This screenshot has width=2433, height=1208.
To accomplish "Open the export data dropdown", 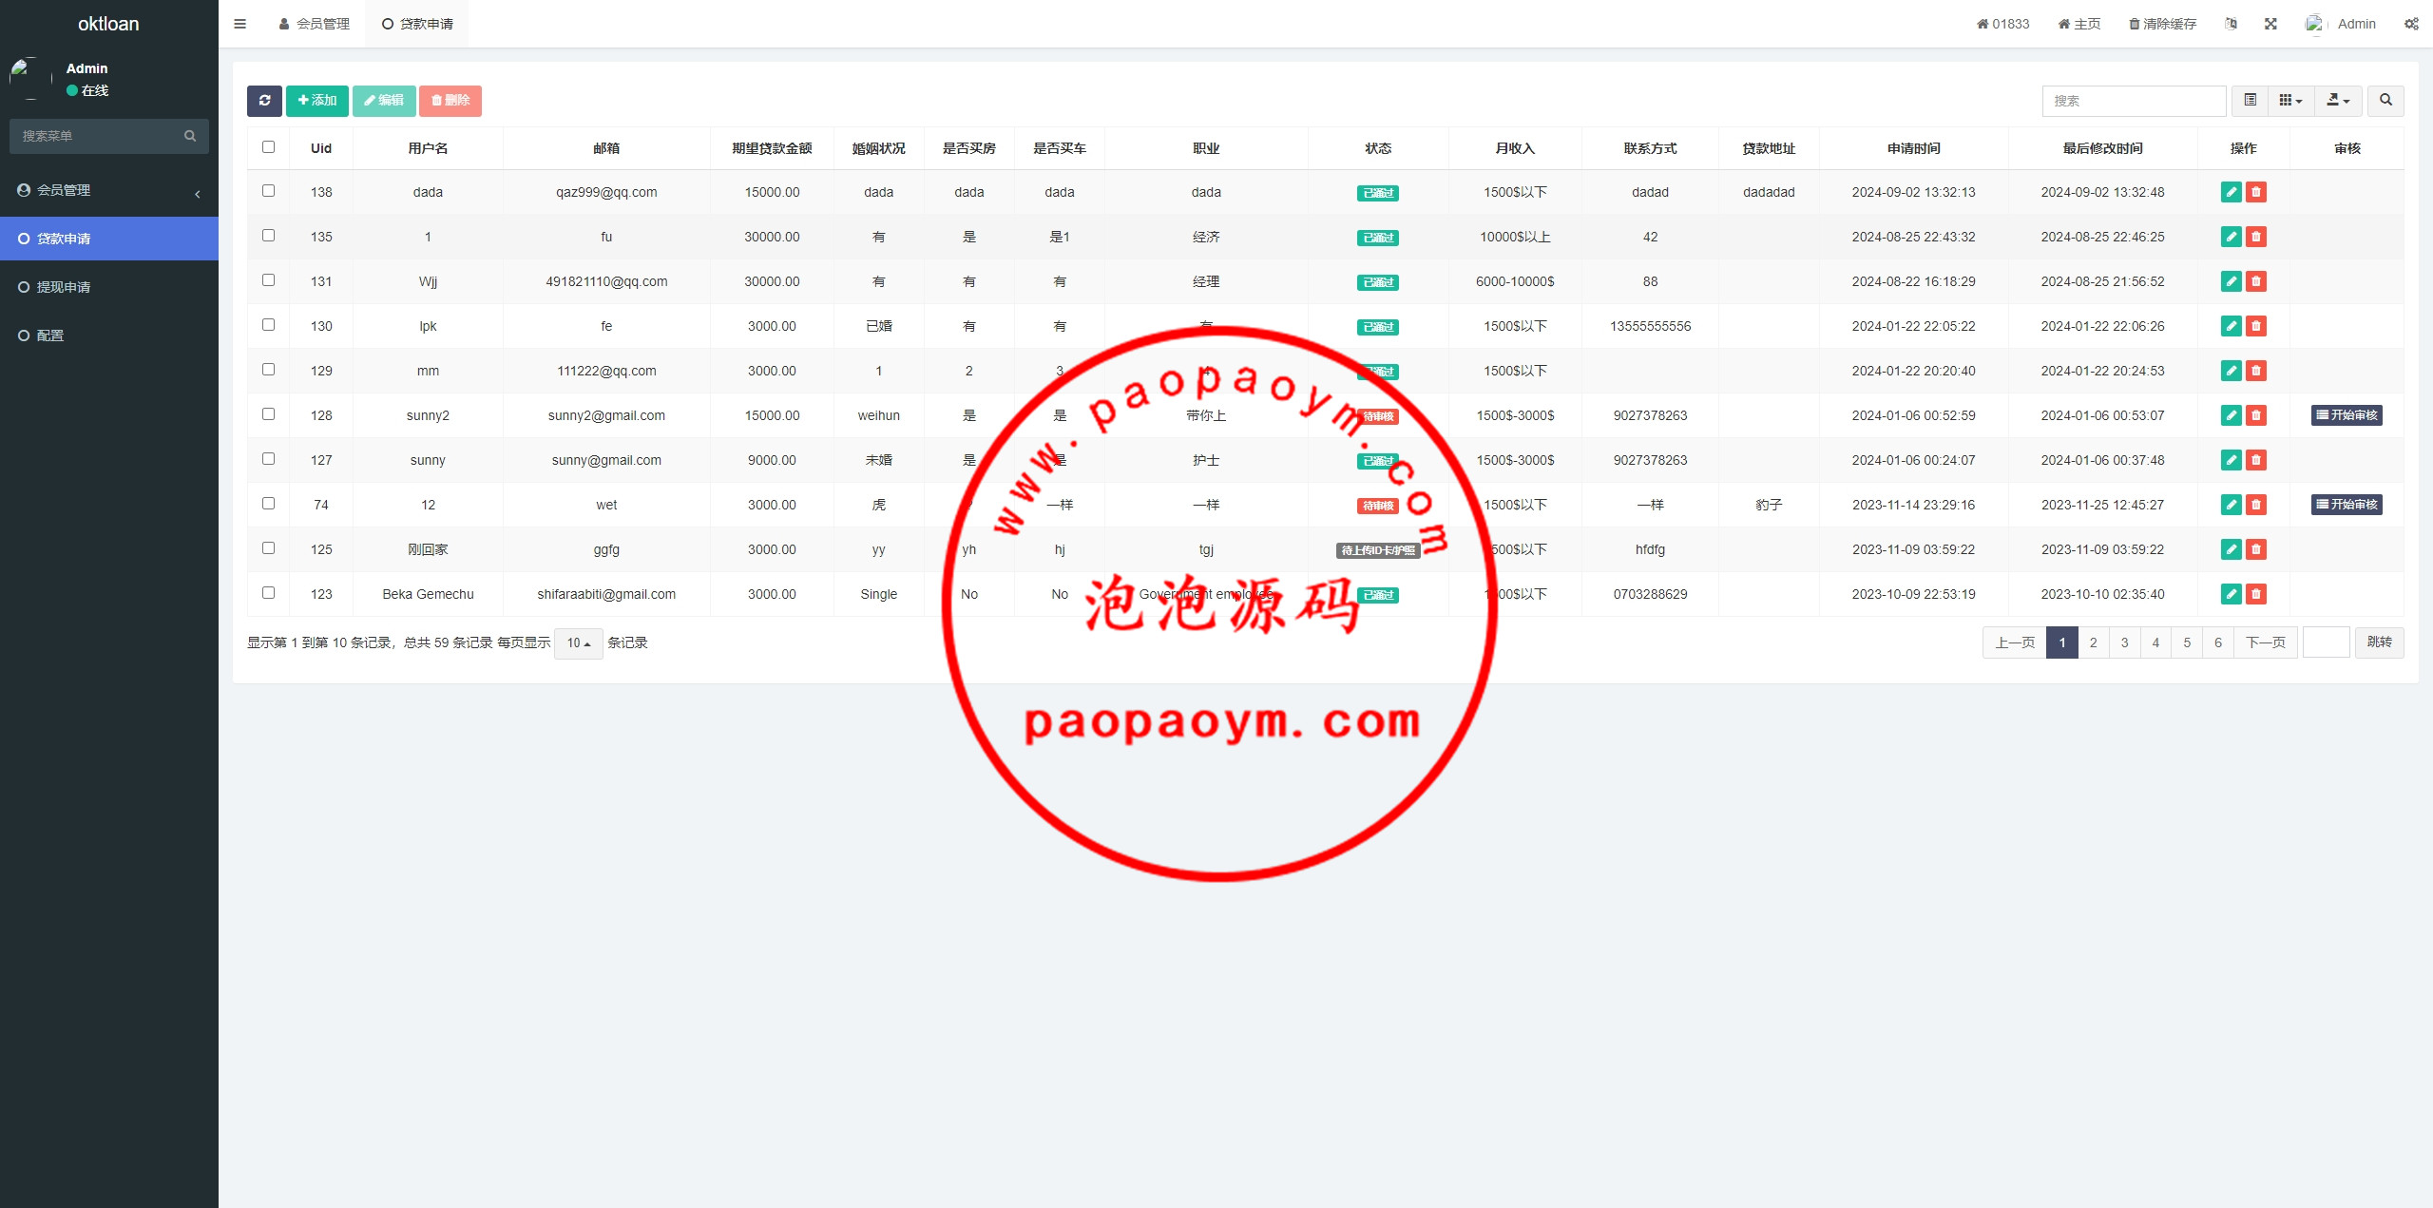I will [2338, 101].
